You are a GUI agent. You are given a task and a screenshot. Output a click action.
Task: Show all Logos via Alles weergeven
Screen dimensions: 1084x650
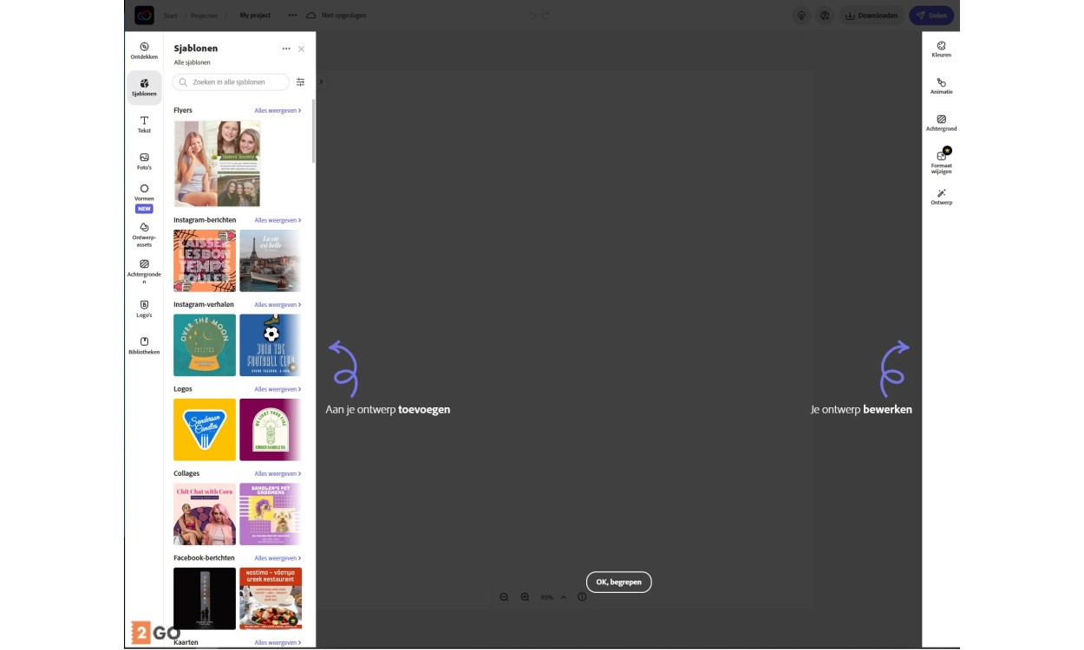coord(278,390)
